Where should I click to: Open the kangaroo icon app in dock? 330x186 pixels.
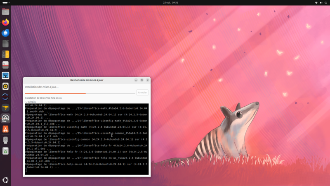5,107
